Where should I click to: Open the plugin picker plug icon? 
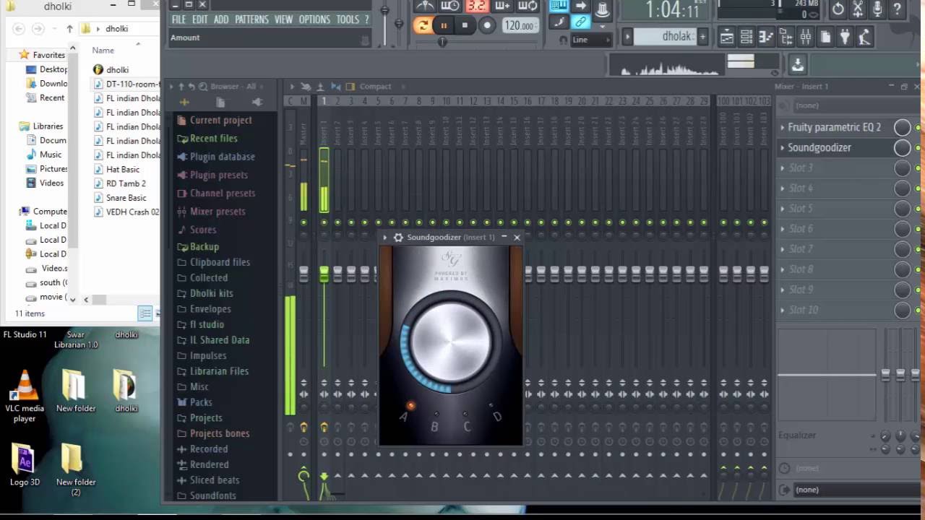tap(844, 36)
